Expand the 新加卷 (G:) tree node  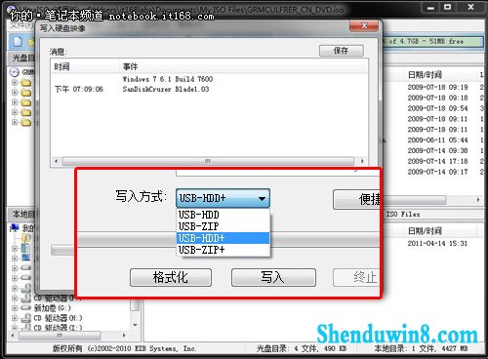tap(15, 307)
